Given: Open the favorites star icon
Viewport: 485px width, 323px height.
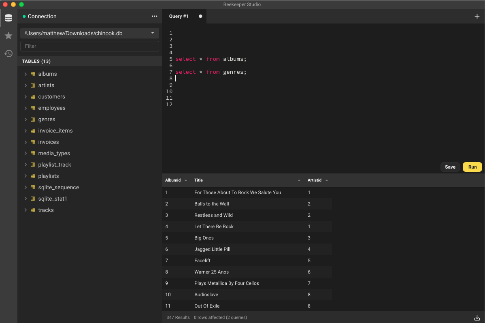Looking at the screenshot, I should [x=9, y=36].
